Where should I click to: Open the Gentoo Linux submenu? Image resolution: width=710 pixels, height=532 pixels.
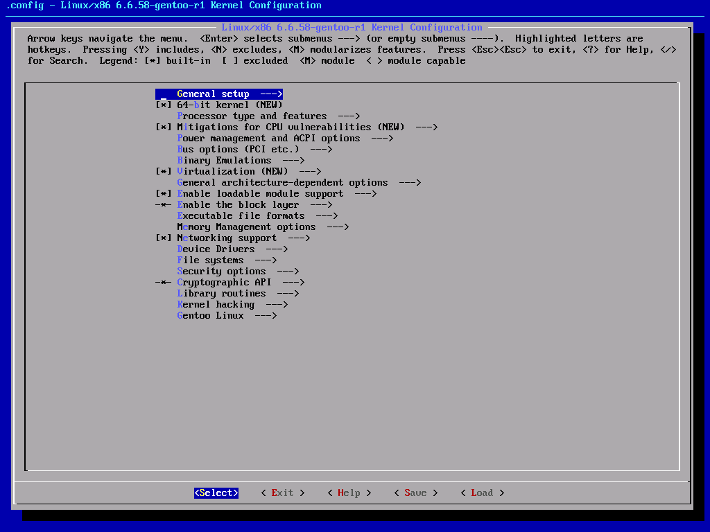pos(227,316)
